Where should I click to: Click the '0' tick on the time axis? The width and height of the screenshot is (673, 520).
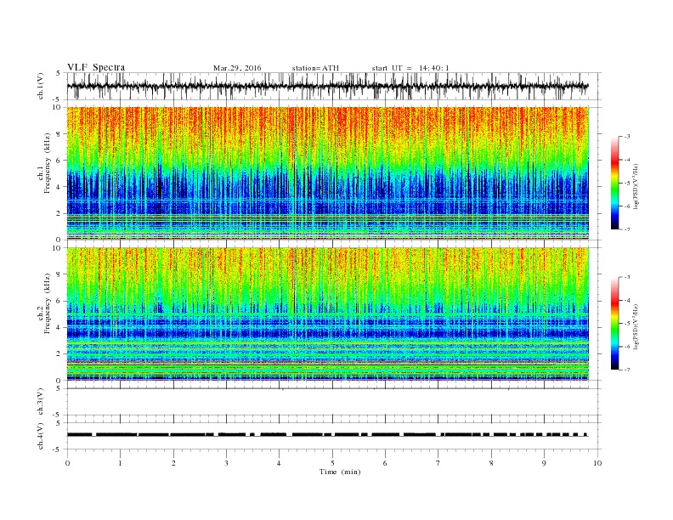pyautogui.click(x=67, y=463)
